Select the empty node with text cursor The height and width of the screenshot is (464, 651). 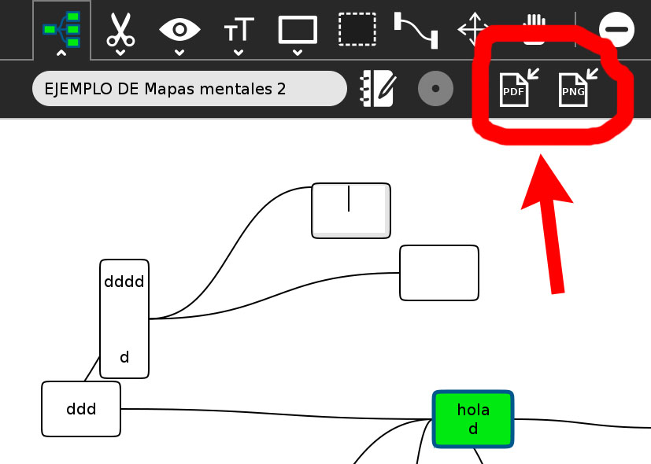click(351, 211)
